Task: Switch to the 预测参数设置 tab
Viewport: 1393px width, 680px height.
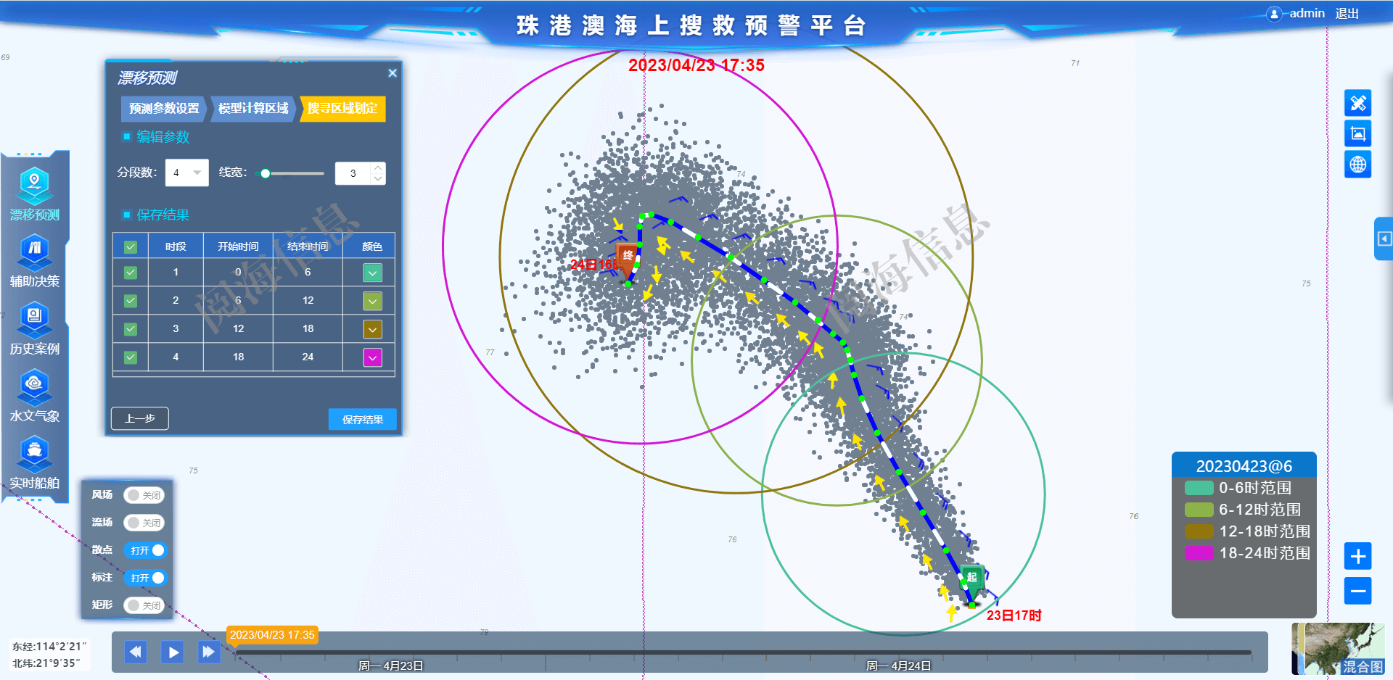Action: (164, 109)
